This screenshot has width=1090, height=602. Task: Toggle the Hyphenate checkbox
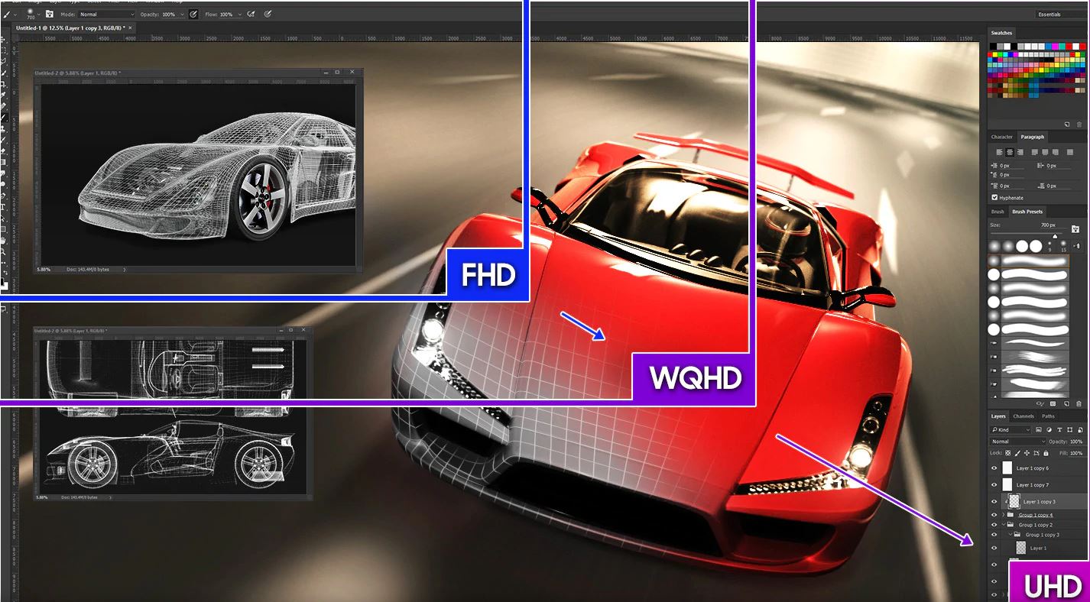click(x=994, y=198)
